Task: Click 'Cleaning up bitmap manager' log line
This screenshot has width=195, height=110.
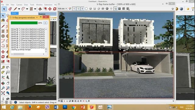Action: tap(21, 50)
